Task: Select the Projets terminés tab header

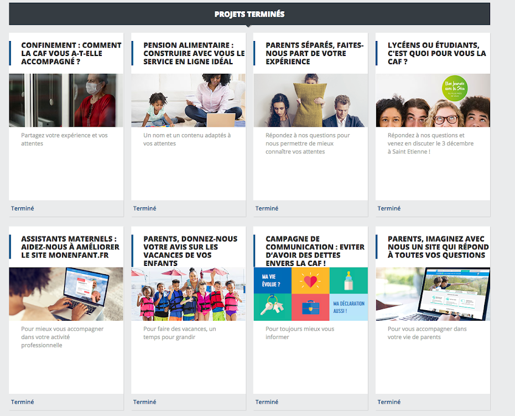Action: coord(249,14)
